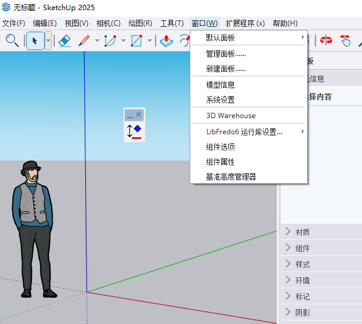Choose 组件选项 menu entry
Viewport: 362px width, 324px height.
(249, 147)
